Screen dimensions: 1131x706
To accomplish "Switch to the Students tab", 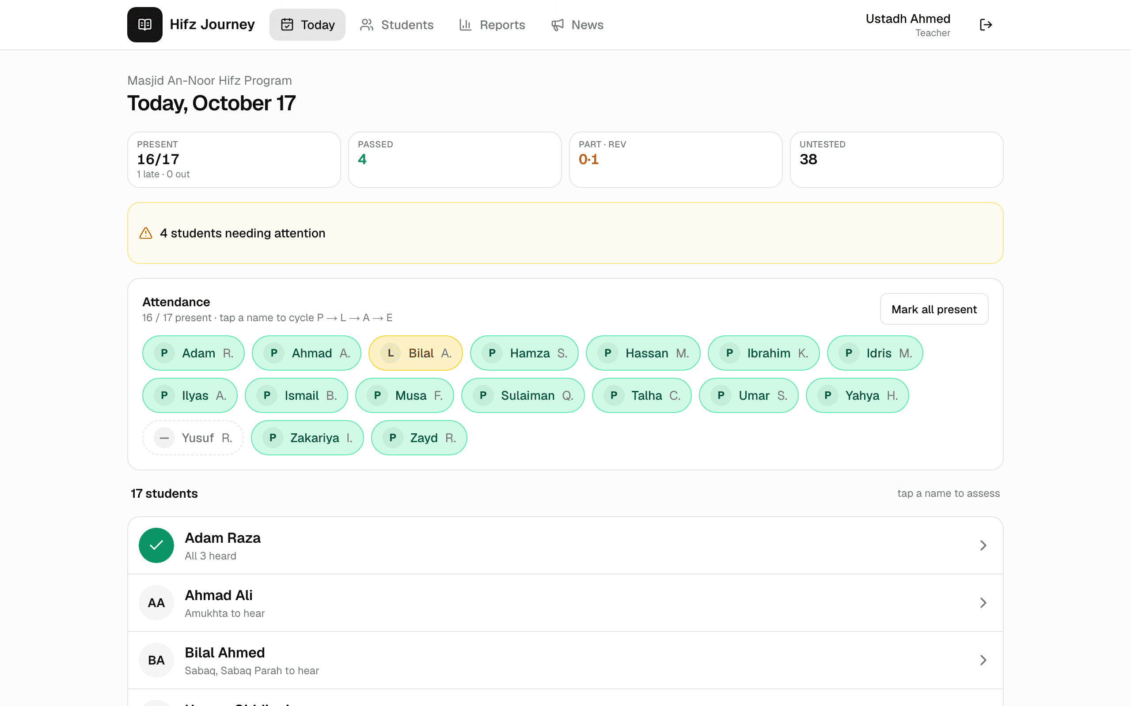I will coord(397,25).
